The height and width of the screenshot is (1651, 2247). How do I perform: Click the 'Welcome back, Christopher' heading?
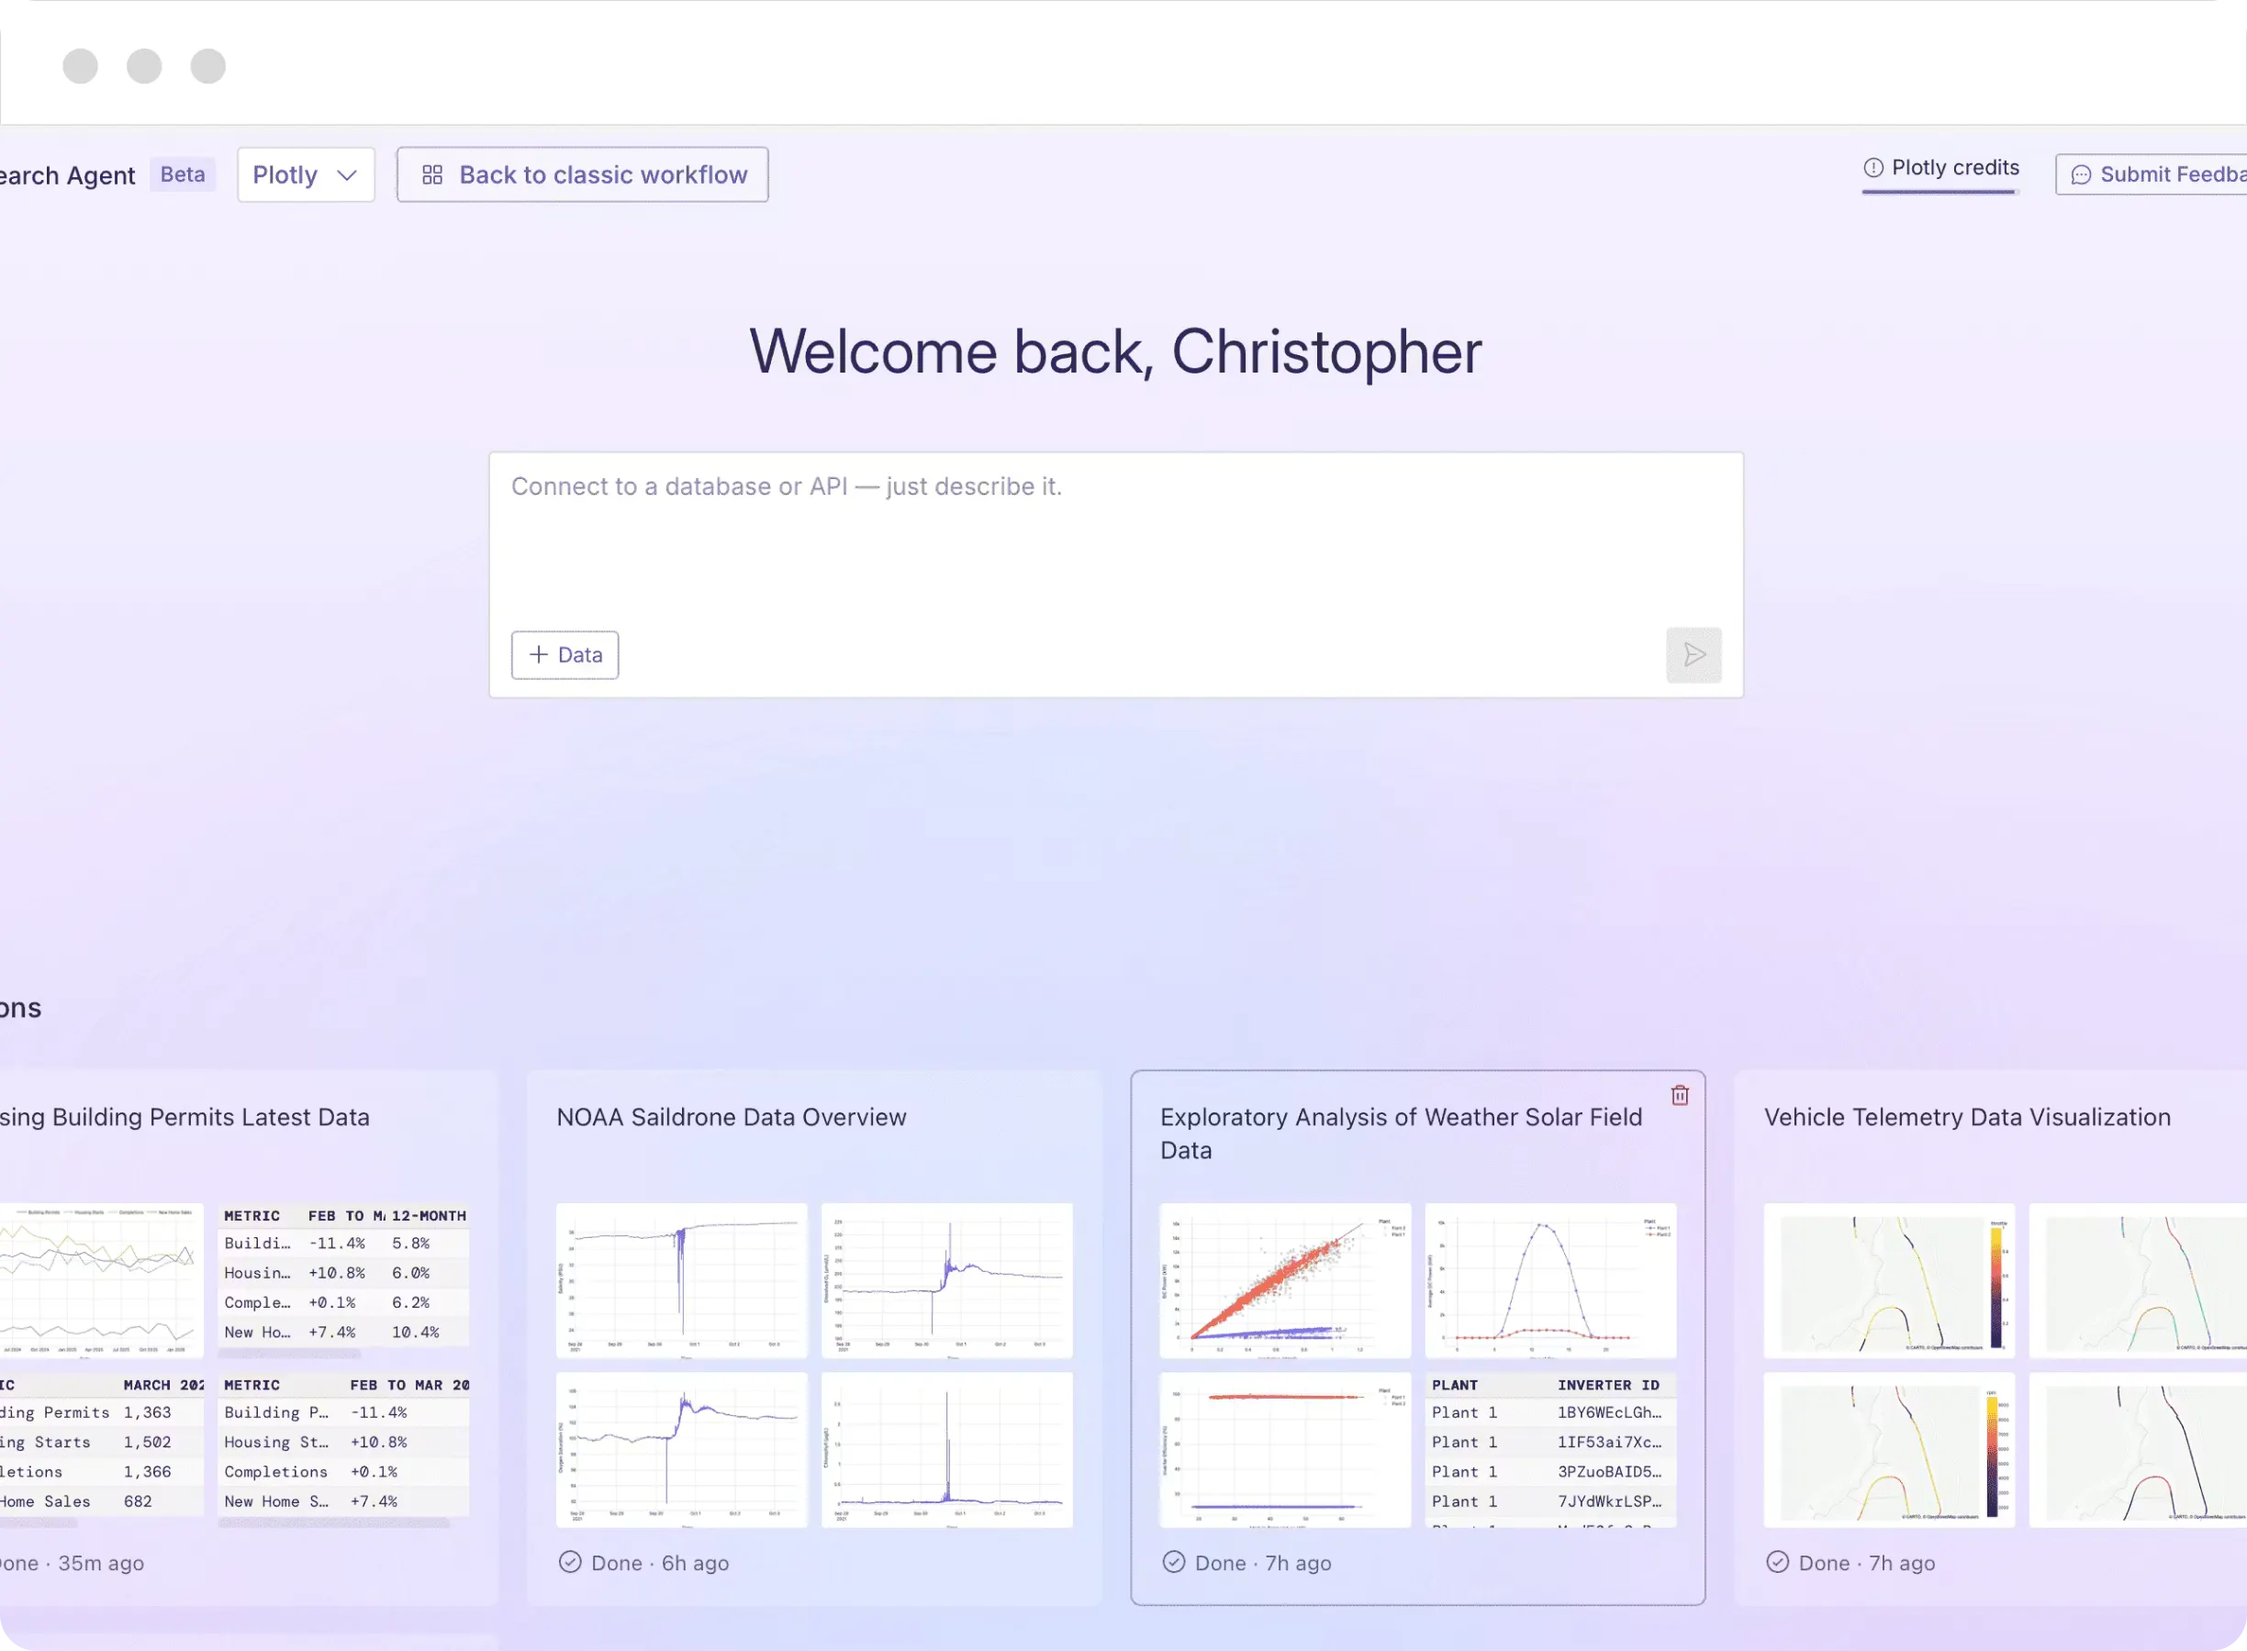1115,351
